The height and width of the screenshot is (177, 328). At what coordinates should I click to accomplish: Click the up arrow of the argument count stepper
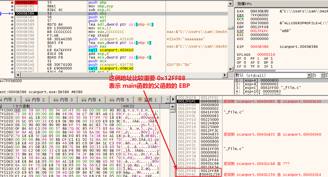coord(323,74)
